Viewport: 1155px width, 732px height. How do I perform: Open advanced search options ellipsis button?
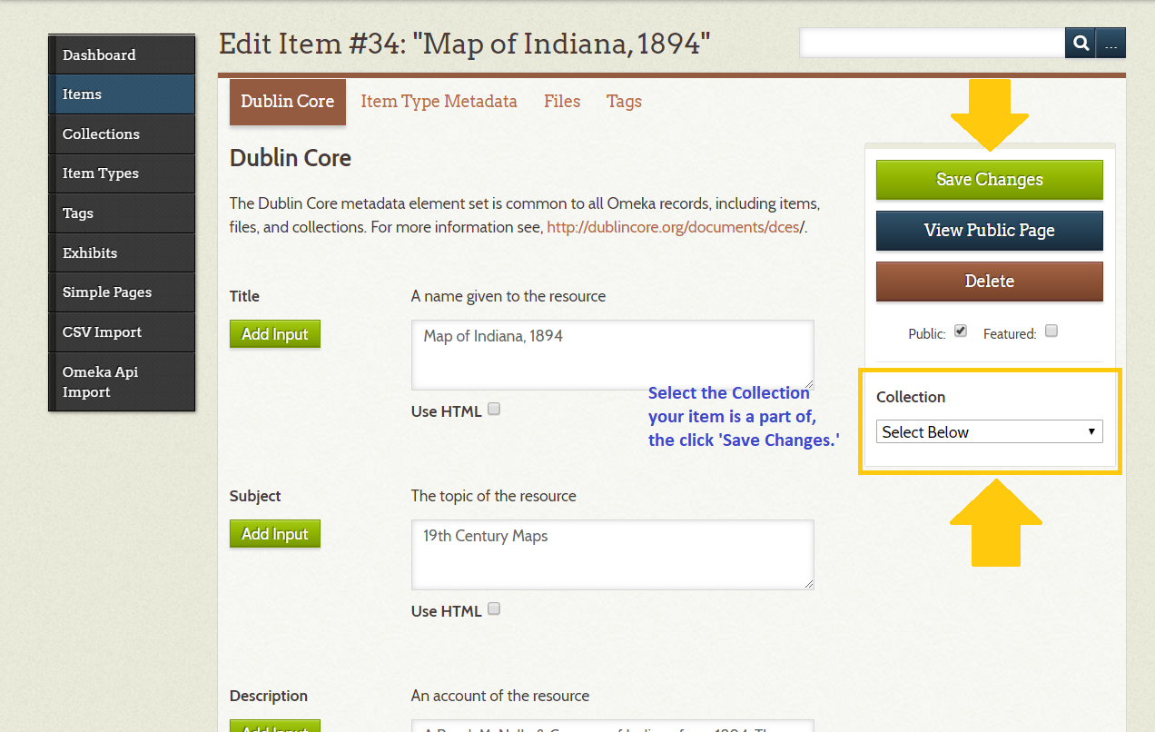click(x=1111, y=43)
